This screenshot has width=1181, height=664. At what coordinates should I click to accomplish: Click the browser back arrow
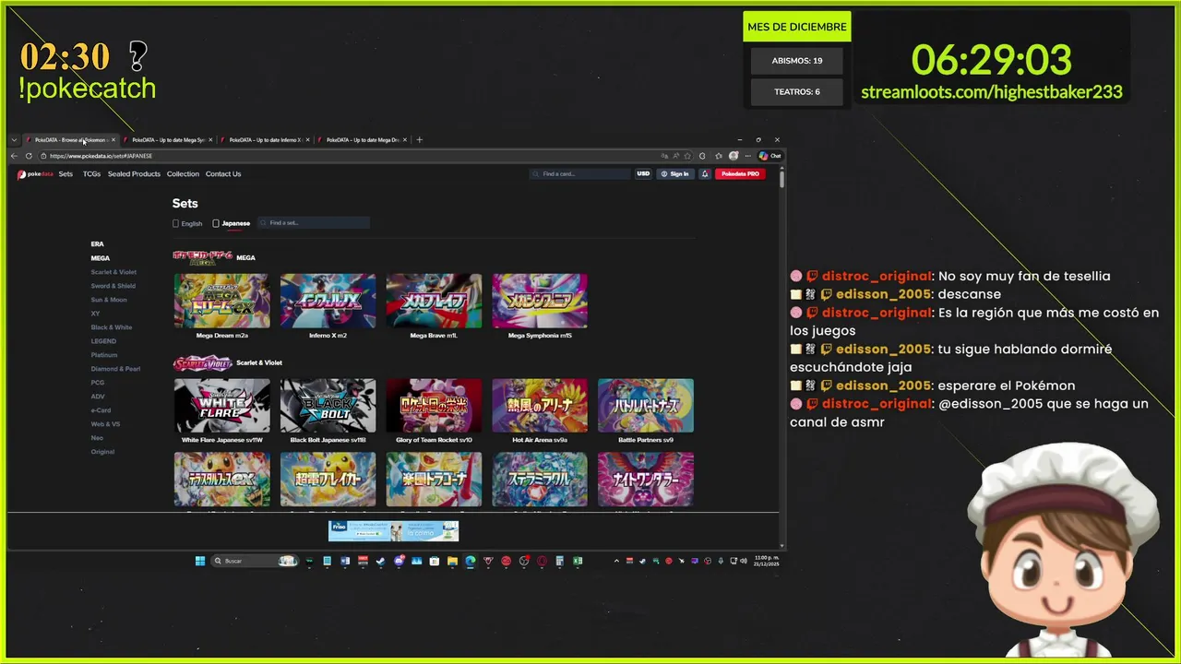14,156
